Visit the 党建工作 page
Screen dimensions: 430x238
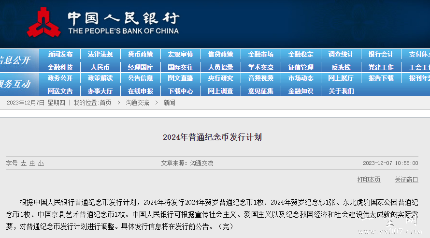tap(381, 67)
